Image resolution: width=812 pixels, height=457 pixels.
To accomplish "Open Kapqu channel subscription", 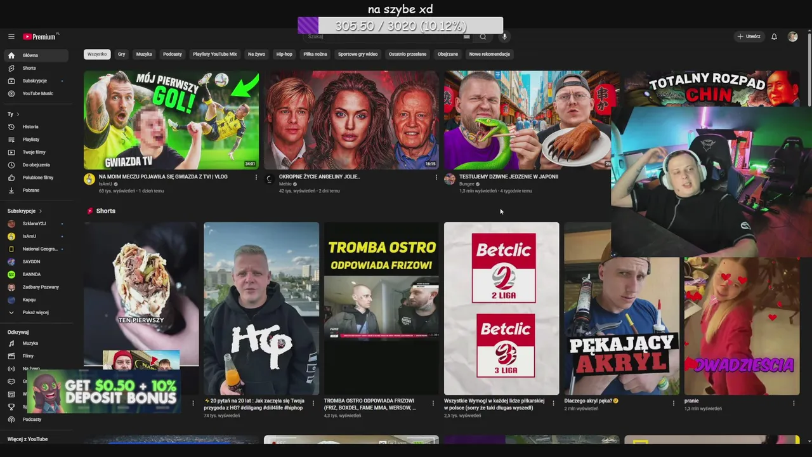I will click(x=36, y=300).
